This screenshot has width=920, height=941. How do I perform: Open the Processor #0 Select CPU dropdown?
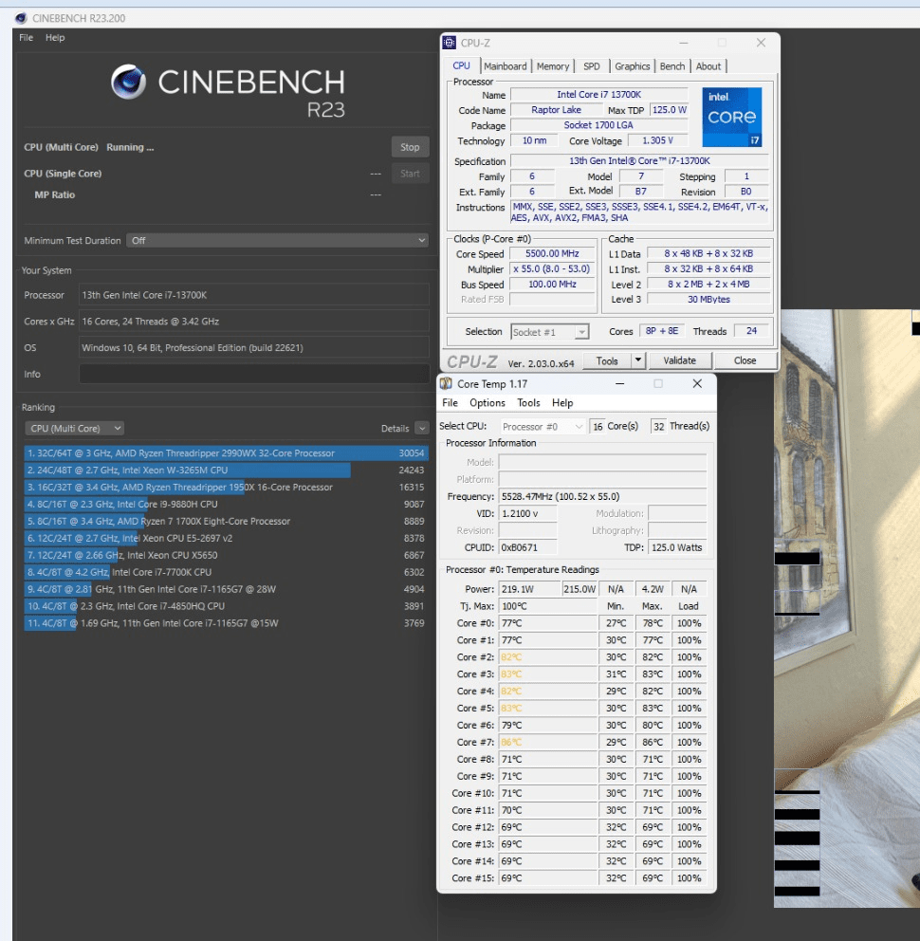click(543, 427)
